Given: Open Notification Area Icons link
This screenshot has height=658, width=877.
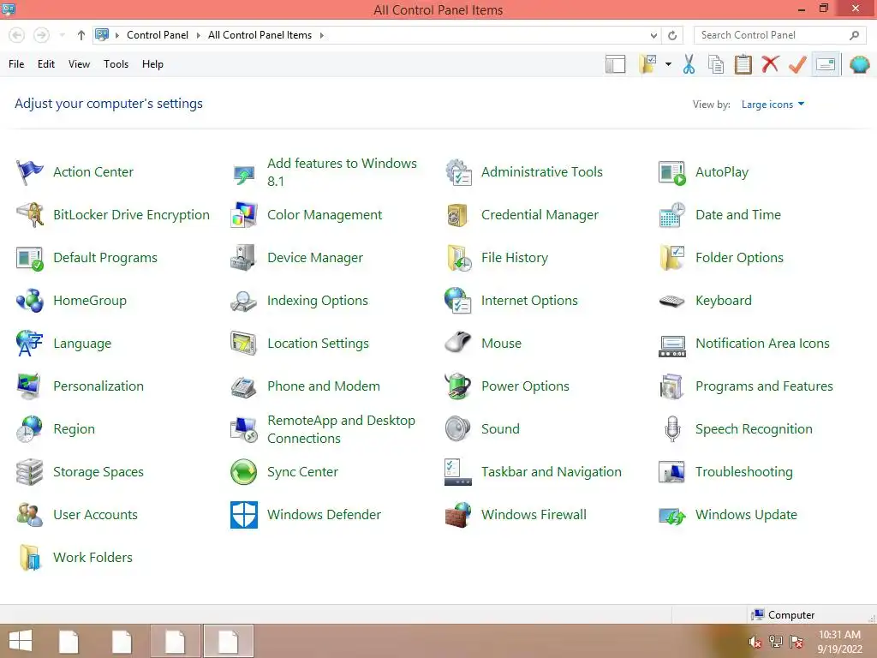Looking at the screenshot, I should click(x=762, y=344).
